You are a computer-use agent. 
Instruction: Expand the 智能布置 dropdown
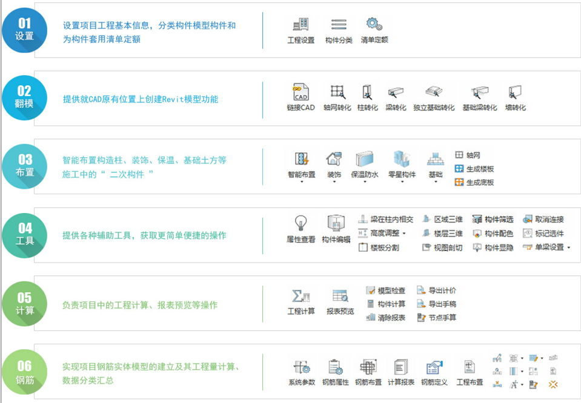pos(301,182)
